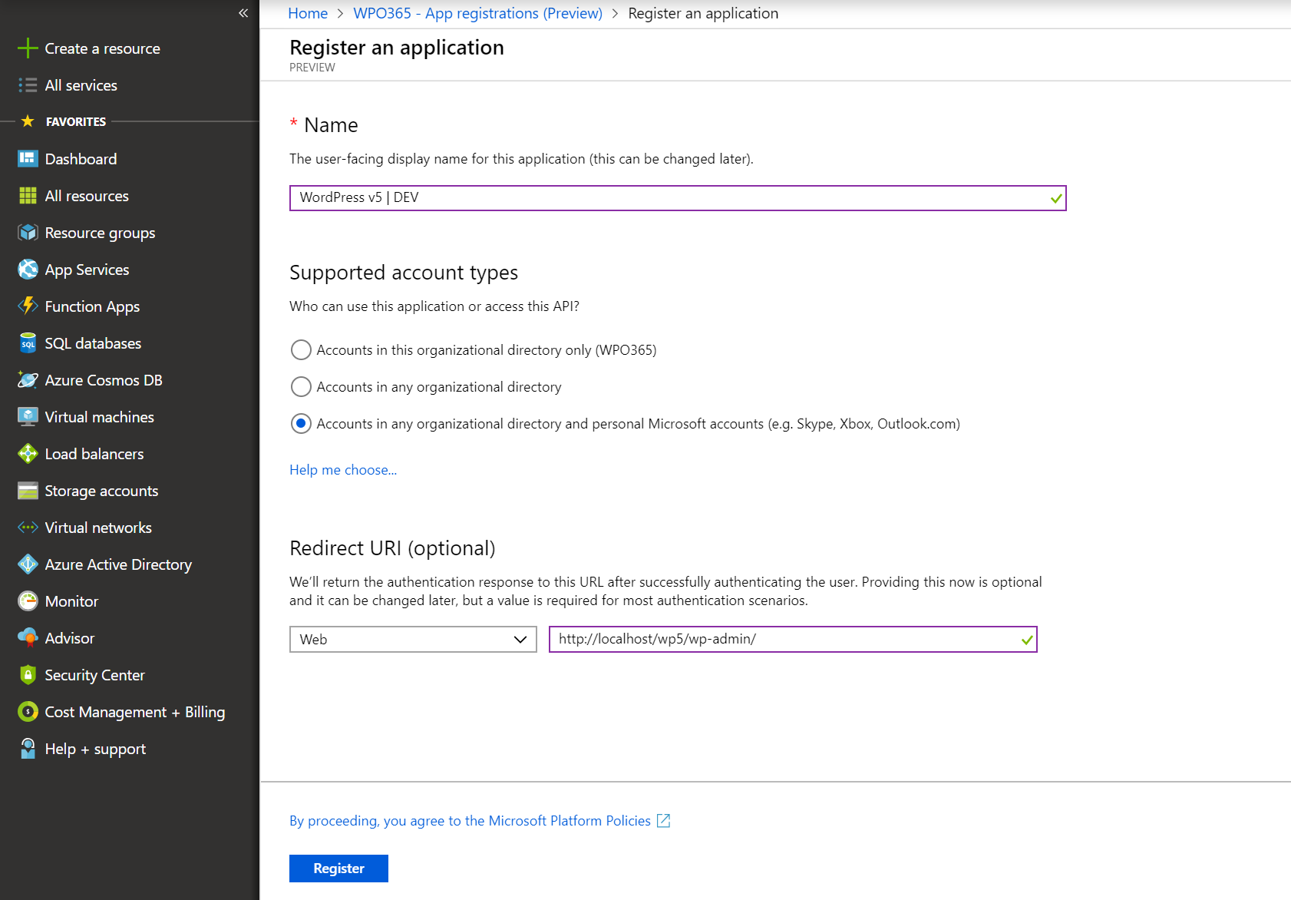Open Advisor label in sidebar

[x=70, y=638]
